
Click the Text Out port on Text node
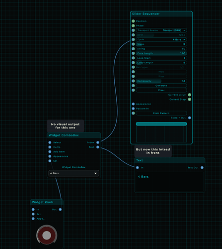point(202,167)
